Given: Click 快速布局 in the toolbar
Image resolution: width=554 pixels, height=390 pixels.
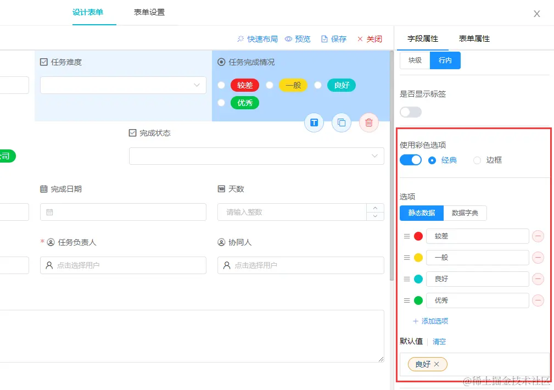Looking at the screenshot, I should [x=258, y=39].
